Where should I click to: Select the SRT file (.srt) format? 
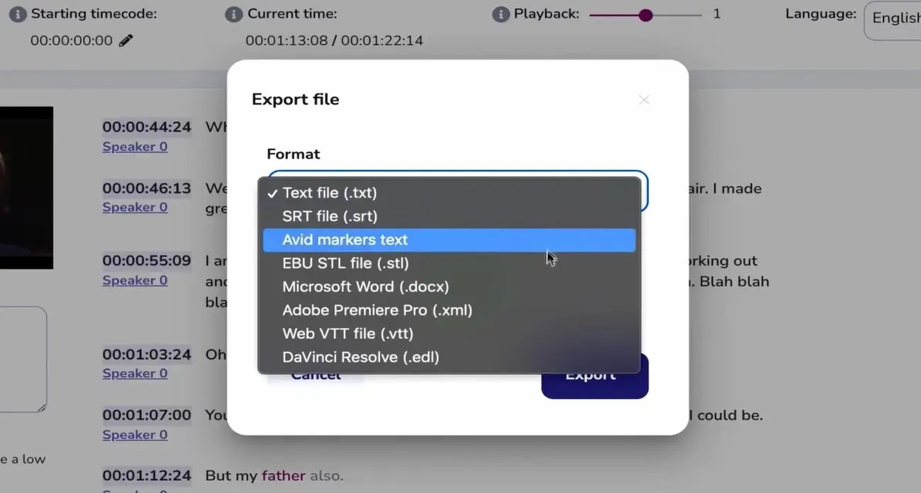click(330, 215)
